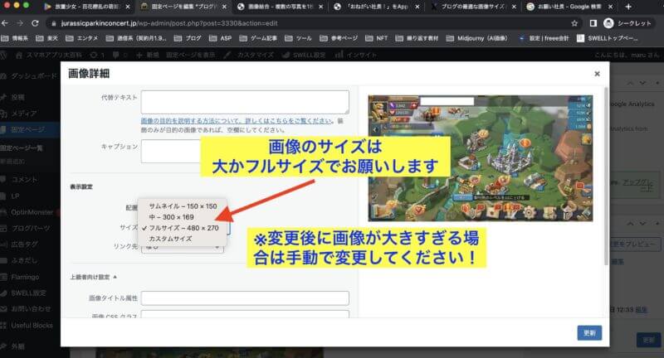664x358 pixels.
Task: Open the SWELLトップページ bookmark
Action: (608, 38)
